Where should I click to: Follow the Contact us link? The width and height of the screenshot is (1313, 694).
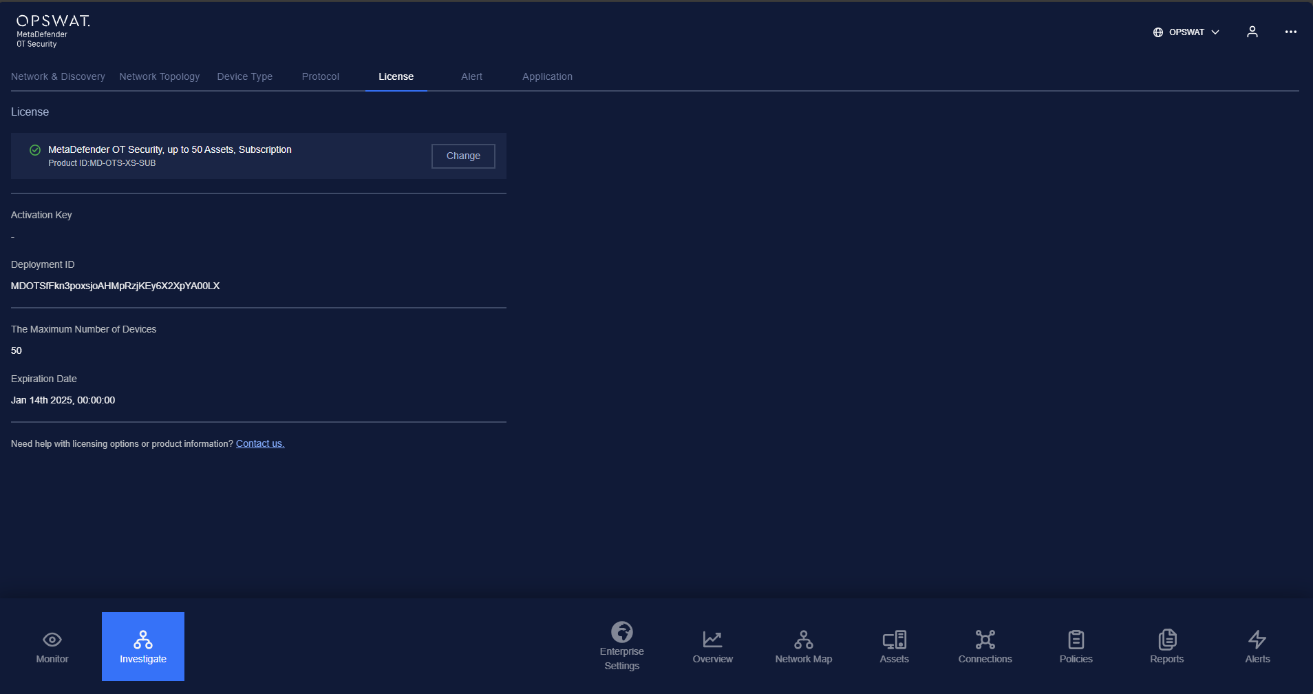tap(260, 443)
